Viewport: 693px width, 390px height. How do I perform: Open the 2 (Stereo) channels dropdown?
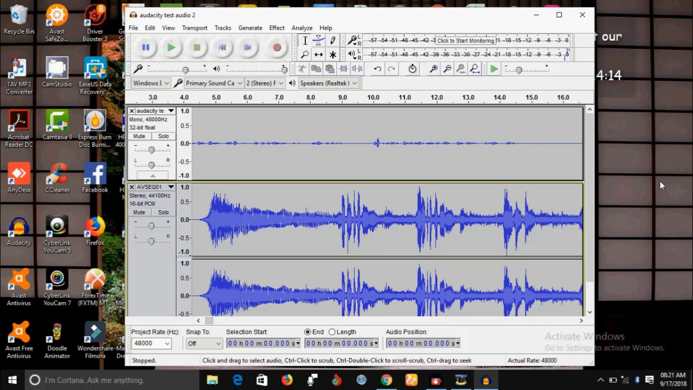click(x=265, y=83)
